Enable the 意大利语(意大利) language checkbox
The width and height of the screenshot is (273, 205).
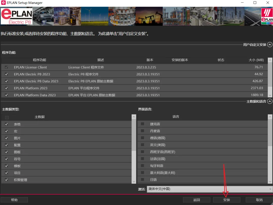coord(142,172)
